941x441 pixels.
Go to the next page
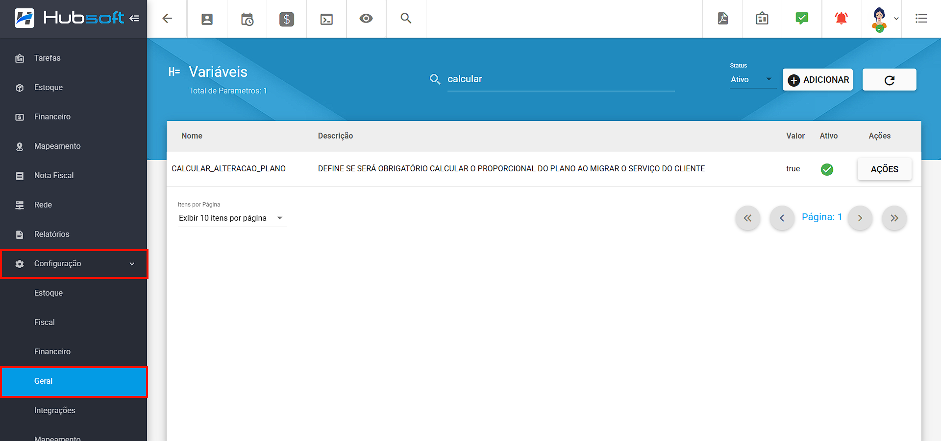pyautogui.click(x=860, y=218)
